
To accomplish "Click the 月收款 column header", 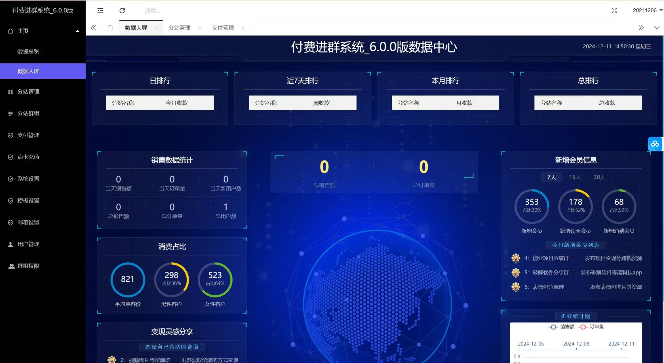I will pos(464,103).
